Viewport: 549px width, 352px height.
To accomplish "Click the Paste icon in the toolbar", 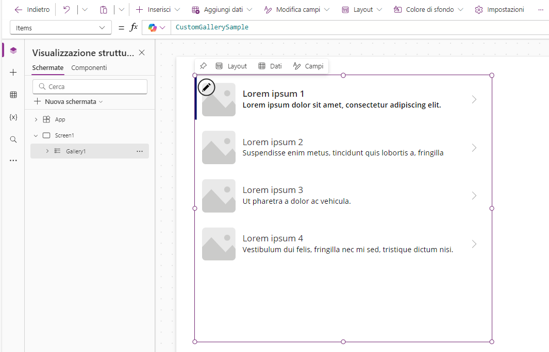I will tap(104, 9).
